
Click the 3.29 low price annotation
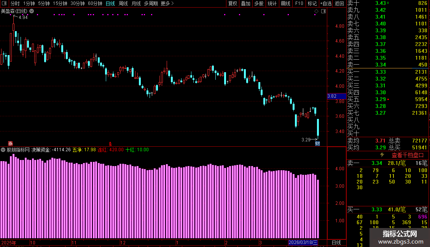click(306, 140)
